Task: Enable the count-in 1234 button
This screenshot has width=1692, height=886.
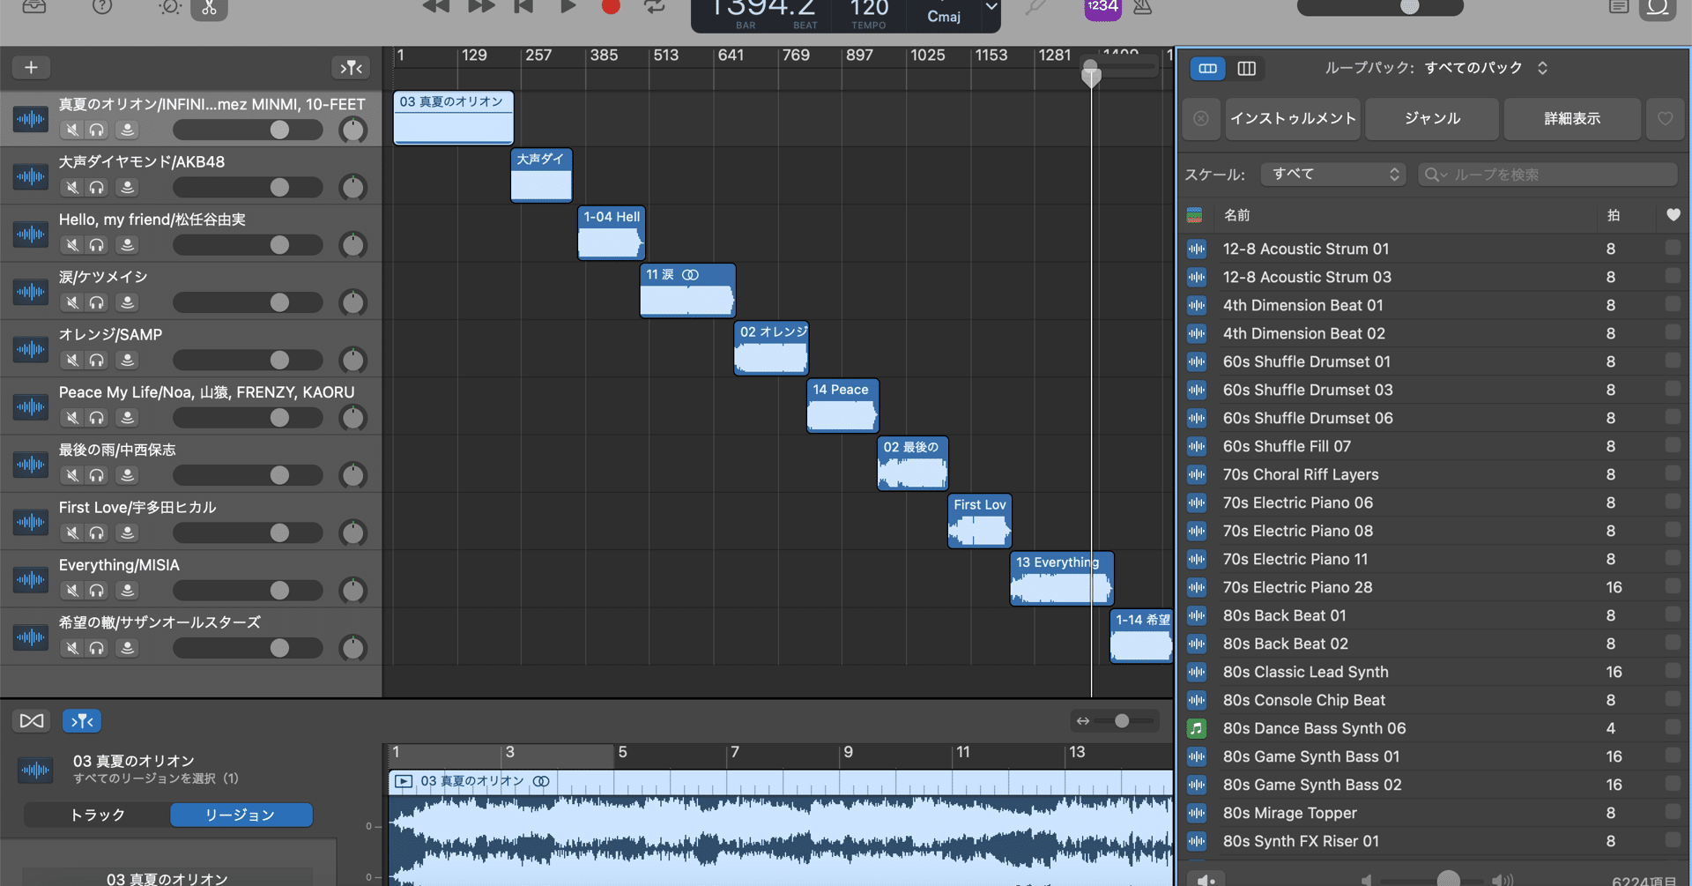Action: click(1102, 8)
